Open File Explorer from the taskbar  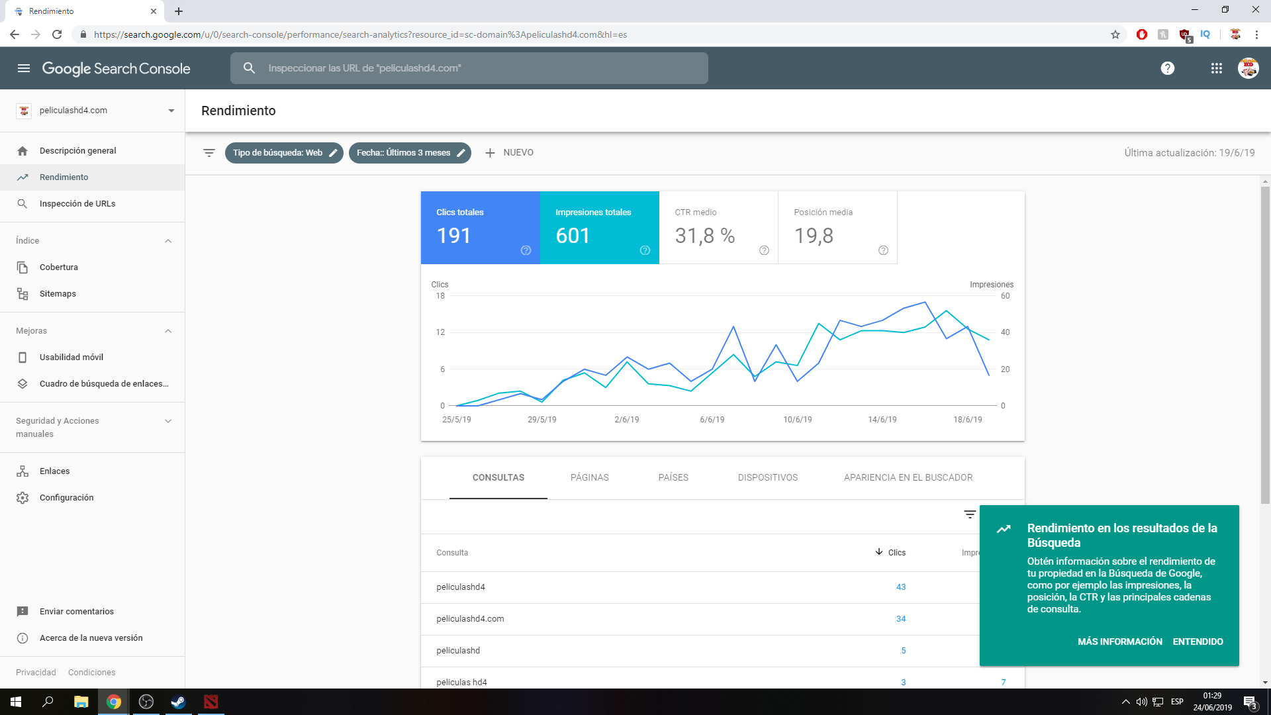[x=81, y=702]
